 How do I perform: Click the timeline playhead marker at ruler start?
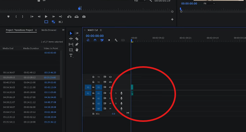(x=131, y=40)
